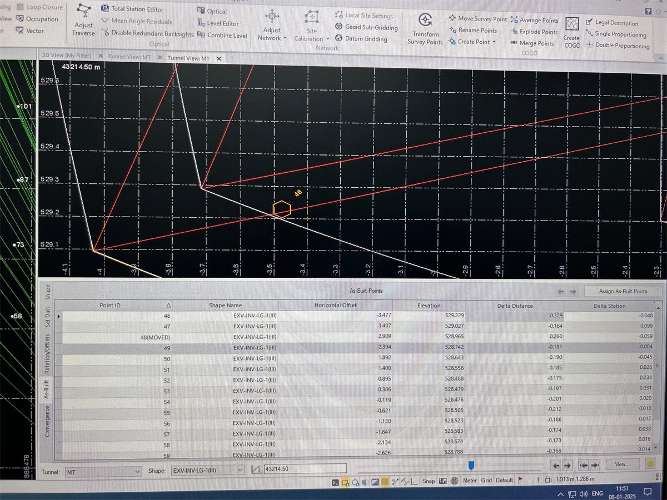
Task: Click Default in the status bar
Action: [504, 481]
